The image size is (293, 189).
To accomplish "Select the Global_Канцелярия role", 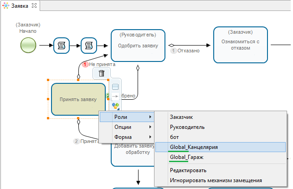I will 194,147.
